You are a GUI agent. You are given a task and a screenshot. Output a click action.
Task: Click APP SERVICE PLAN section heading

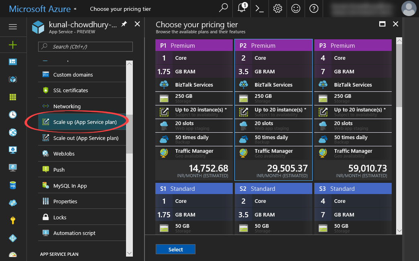(59, 254)
